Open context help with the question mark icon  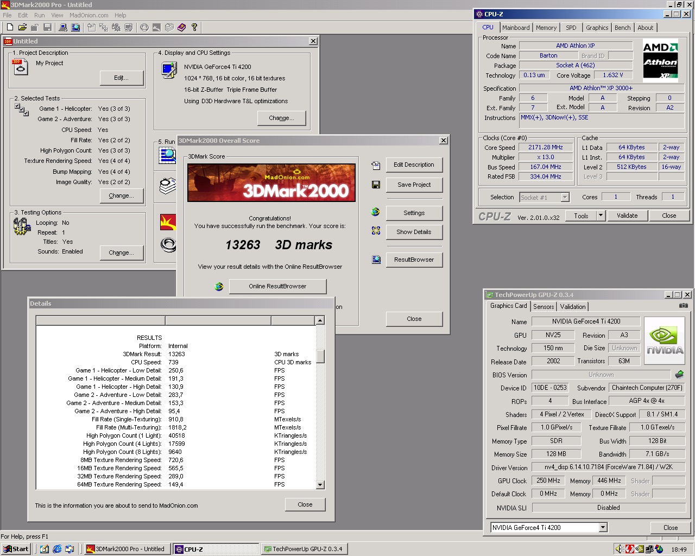tap(194, 27)
